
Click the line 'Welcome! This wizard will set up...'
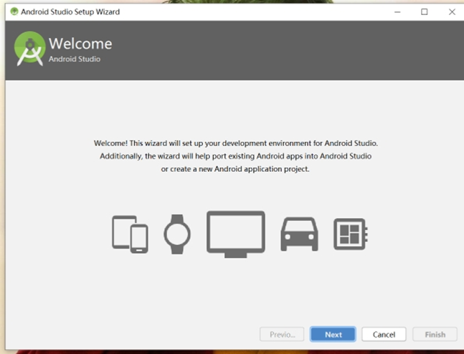click(x=236, y=143)
